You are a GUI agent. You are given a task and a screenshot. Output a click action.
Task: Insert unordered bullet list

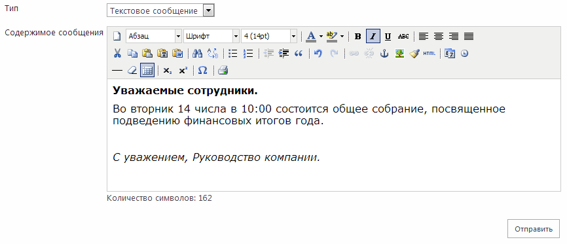[233, 54]
